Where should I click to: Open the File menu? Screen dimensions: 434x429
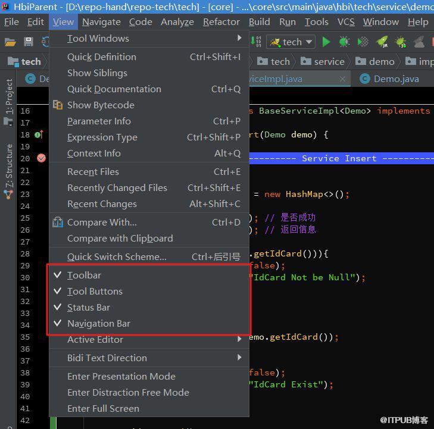pyautogui.click(x=11, y=22)
